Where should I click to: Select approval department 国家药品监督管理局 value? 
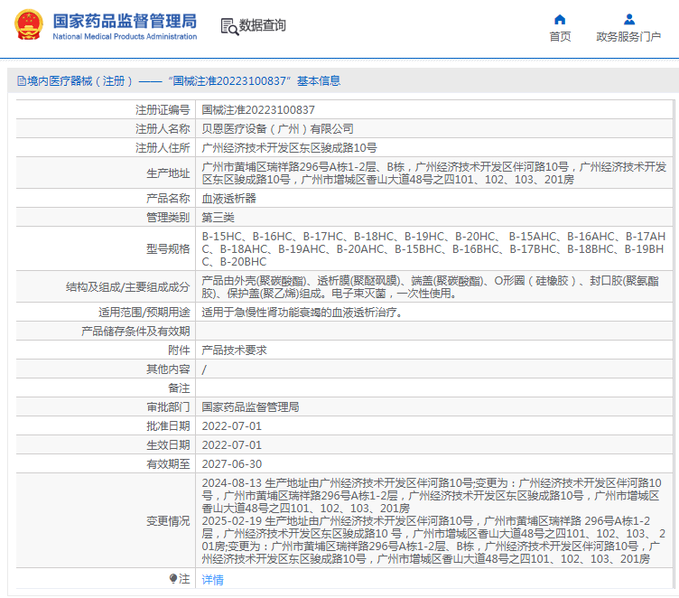point(250,406)
